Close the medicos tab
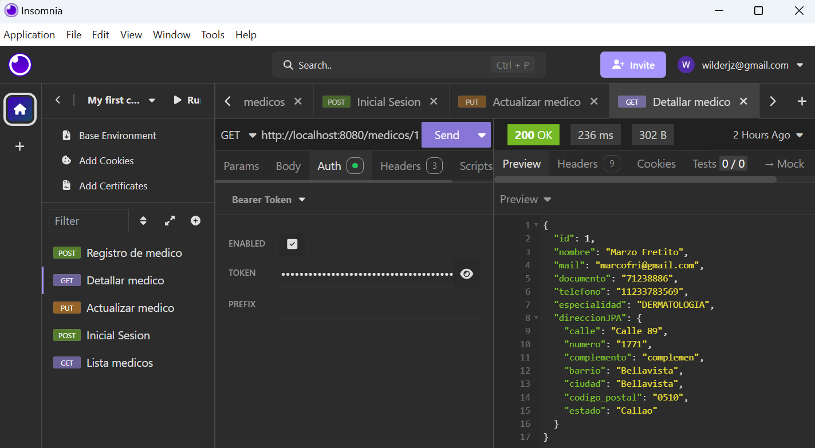 coord(298,101)
